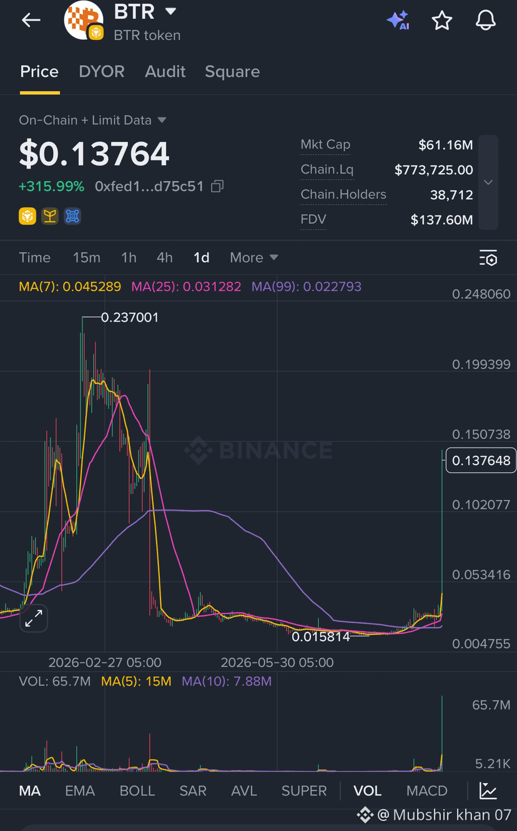Tap the yellow sprout tag icon

click(x=50, y=216)
